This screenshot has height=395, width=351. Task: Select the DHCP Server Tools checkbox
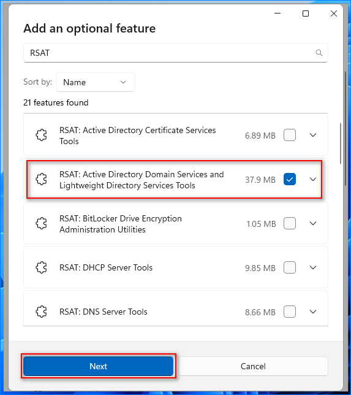(x=290, y=267)
